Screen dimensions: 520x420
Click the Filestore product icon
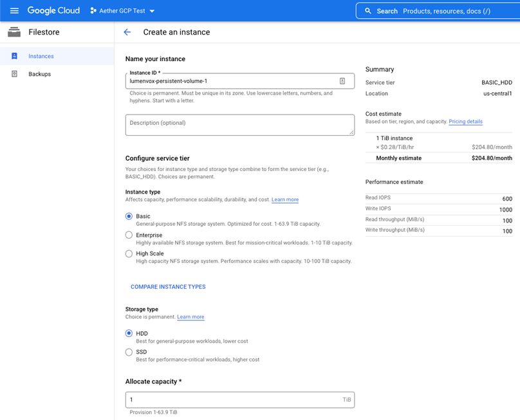click(x=14, y=32)
